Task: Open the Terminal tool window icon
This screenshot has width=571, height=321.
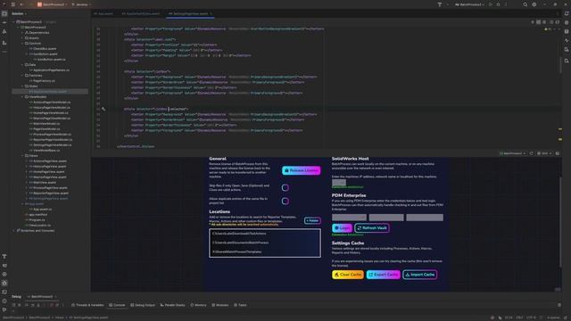Action: pos(4,292)
